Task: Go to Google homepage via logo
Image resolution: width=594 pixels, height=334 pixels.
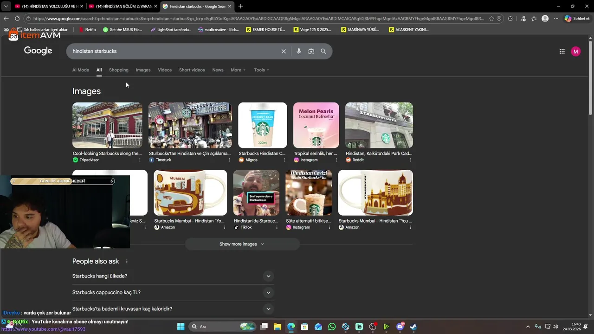Action: pyautogui.click(x=38, y=51)
